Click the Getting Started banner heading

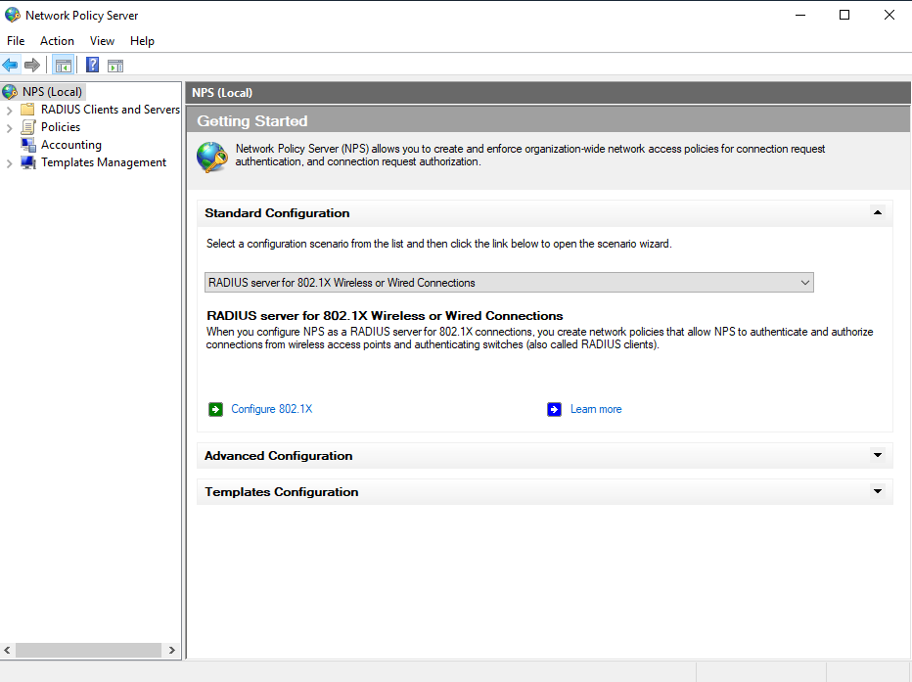(x=251, y=121)
